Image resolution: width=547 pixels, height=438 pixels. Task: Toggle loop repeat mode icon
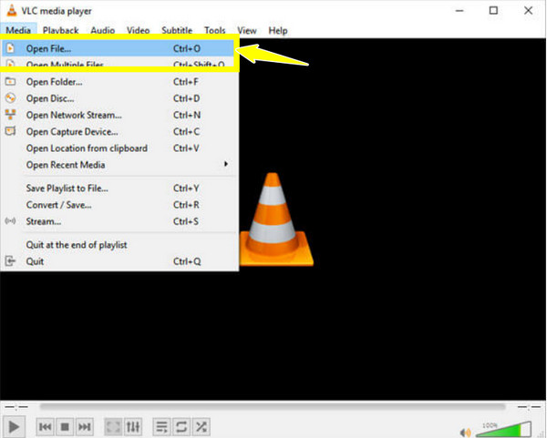pos(181,426)
